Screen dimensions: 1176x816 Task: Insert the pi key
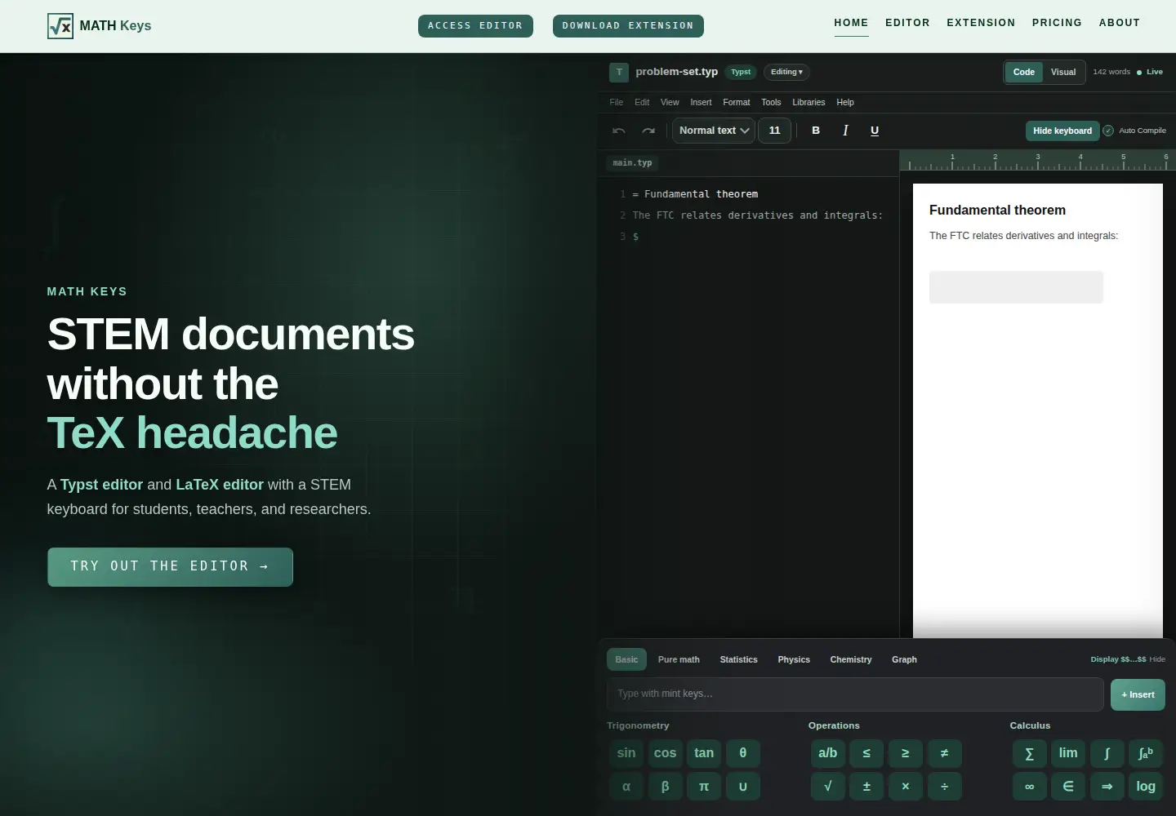(x=704, y=787)
